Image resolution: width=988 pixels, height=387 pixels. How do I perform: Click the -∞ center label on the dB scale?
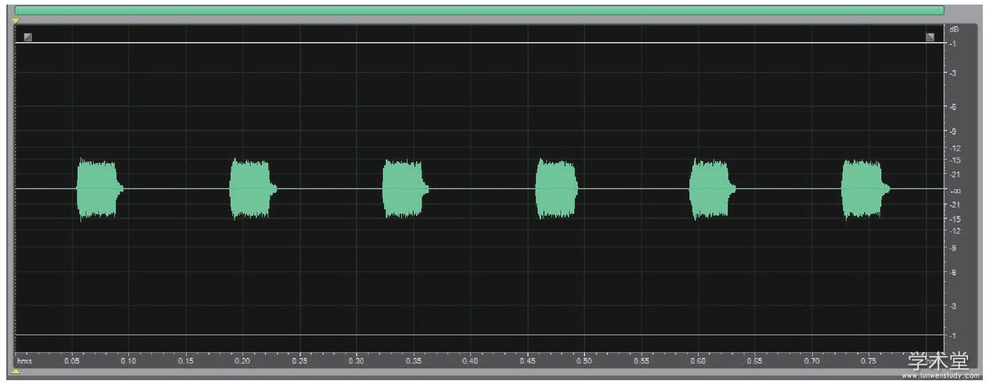[954, 191]
